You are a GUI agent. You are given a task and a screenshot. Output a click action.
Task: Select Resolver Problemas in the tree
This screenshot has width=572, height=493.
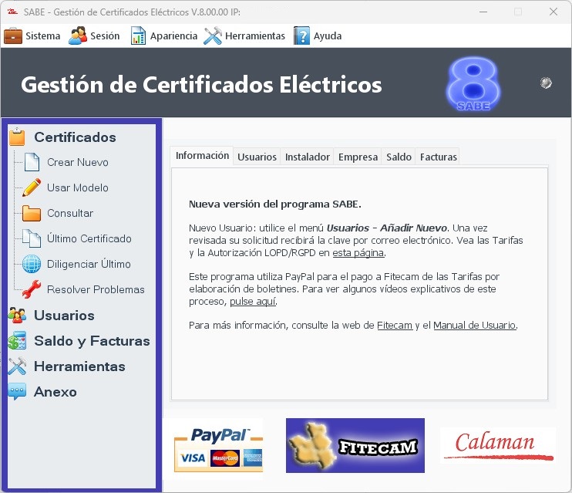click(96, 289)
